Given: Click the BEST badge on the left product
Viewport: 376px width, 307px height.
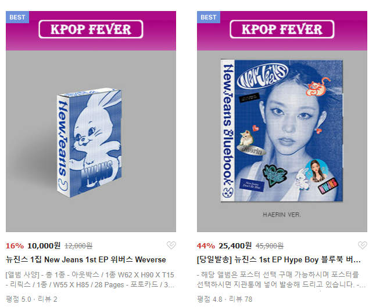Looking at the screenshot, I should click(x=17, y=17).
